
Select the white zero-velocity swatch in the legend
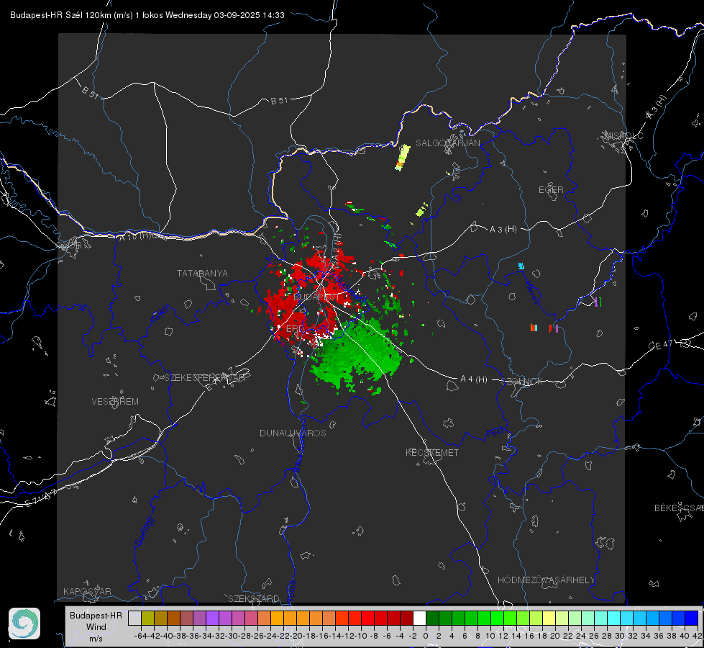[x=419, y=618]
